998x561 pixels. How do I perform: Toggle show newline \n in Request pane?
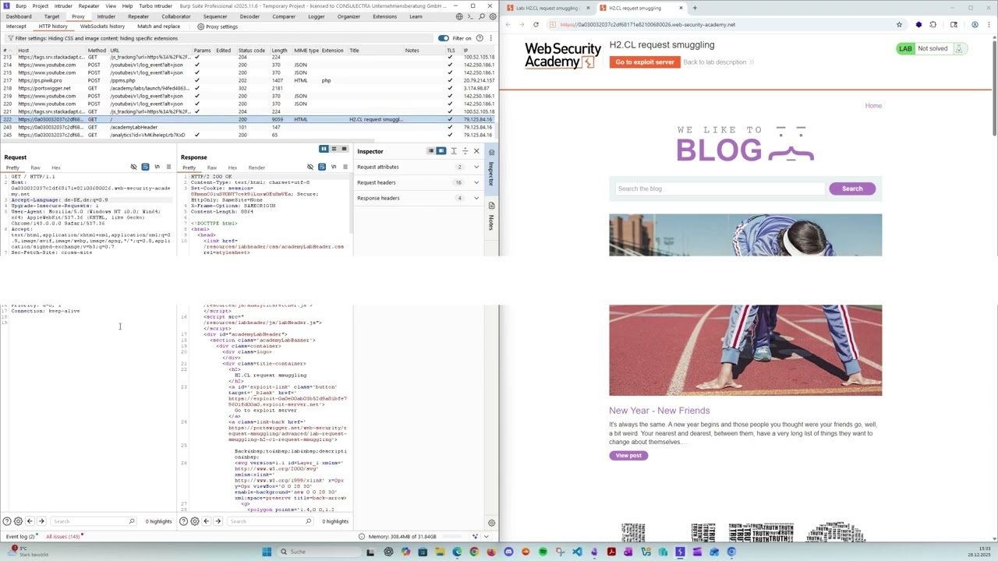(x=157, y=167)
